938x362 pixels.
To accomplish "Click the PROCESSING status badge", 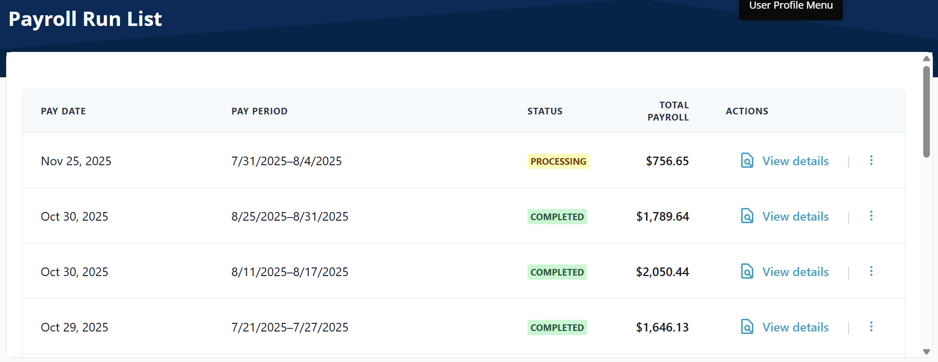I will click(558, 161).
